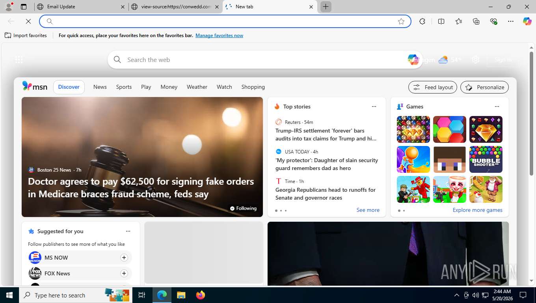The width and height of the screenshot is (536, 303).
Task: Open Top stories more options menu
Action: (374, 107)
